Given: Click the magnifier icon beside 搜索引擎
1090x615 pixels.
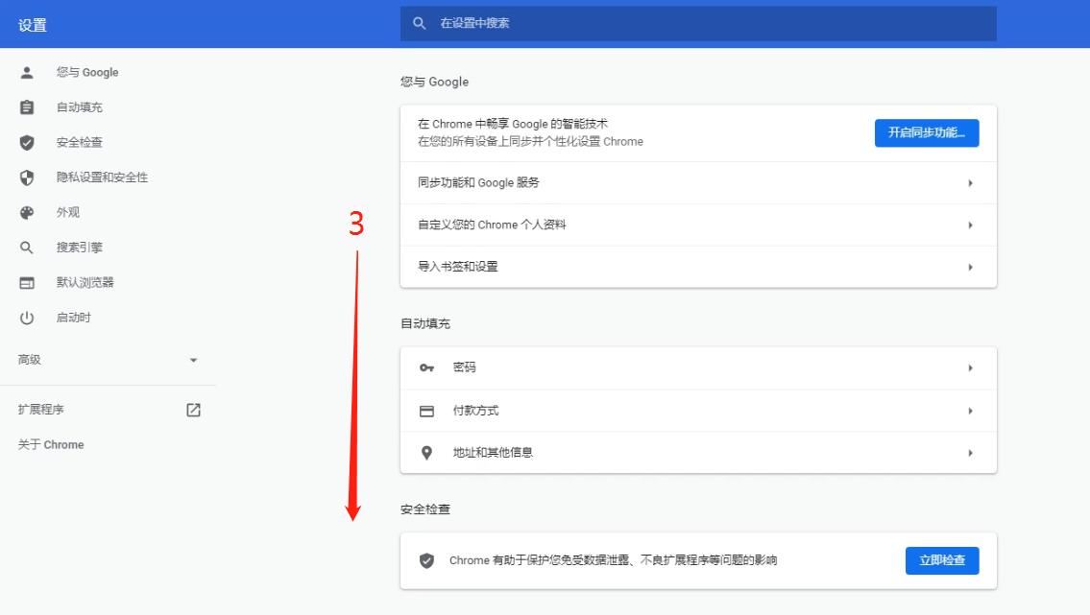Looking at the screenshot, I should point(27,248).
